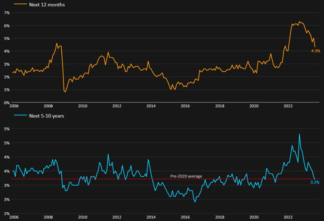Click the 'Pre-2020 average' annotation text
The height and width of the screenshot is (221, 324).
click(186, 176)
